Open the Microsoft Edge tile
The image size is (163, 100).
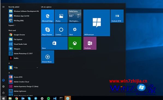48,16
